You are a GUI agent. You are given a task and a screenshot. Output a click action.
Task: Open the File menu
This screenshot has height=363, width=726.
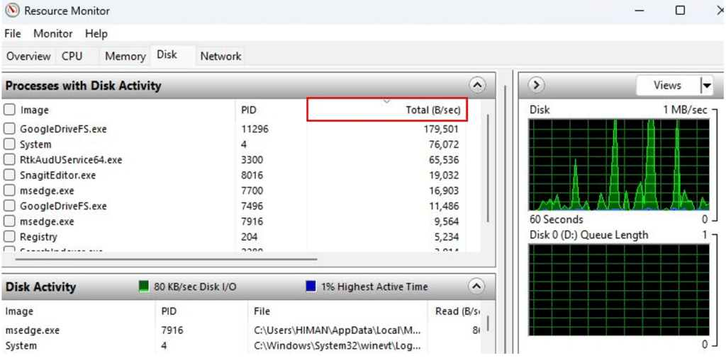coord(13,34)
